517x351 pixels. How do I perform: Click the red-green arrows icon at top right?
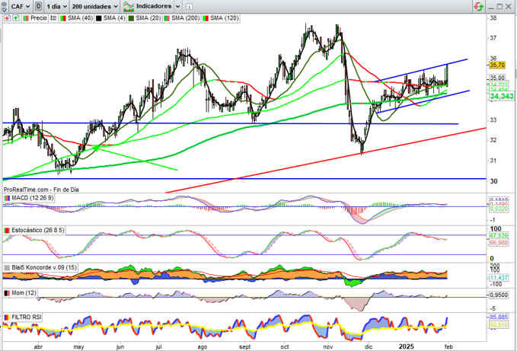477,5
